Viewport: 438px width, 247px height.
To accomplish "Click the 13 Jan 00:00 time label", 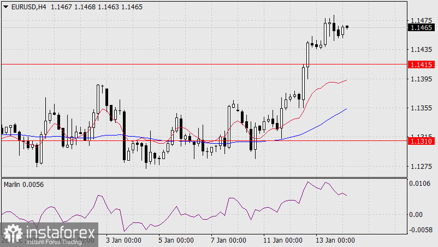I will 335,240.
